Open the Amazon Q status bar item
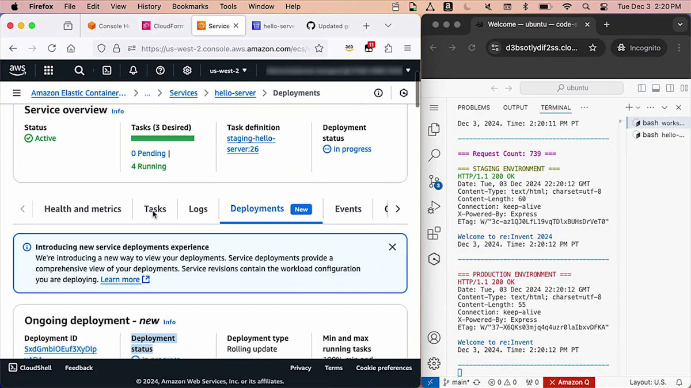Screen dimensions: 691x388 click(x=569, y=382)
